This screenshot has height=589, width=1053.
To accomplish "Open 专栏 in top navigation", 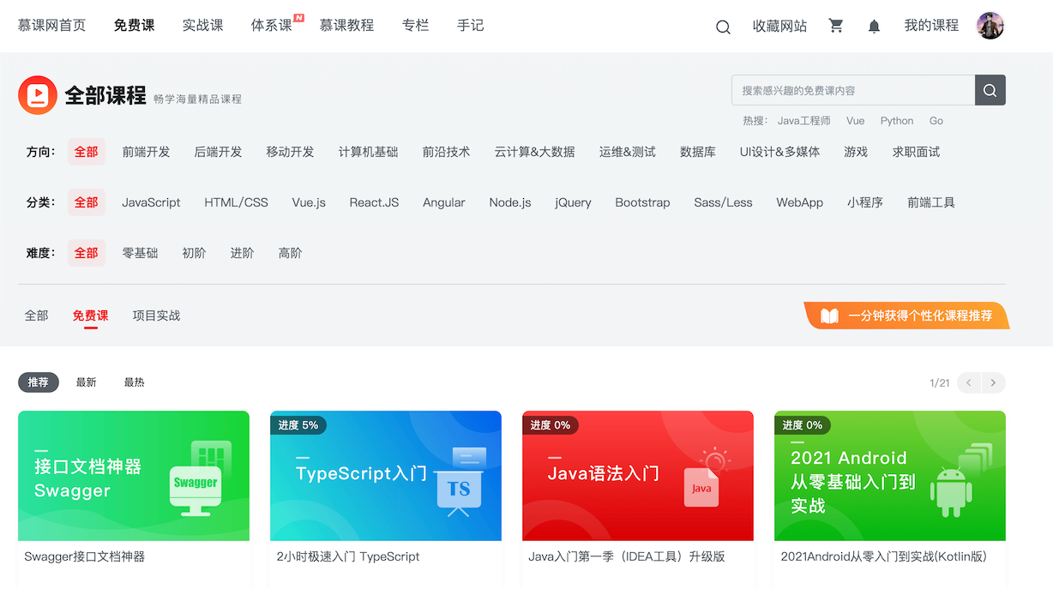I will (x=416, y=26).
